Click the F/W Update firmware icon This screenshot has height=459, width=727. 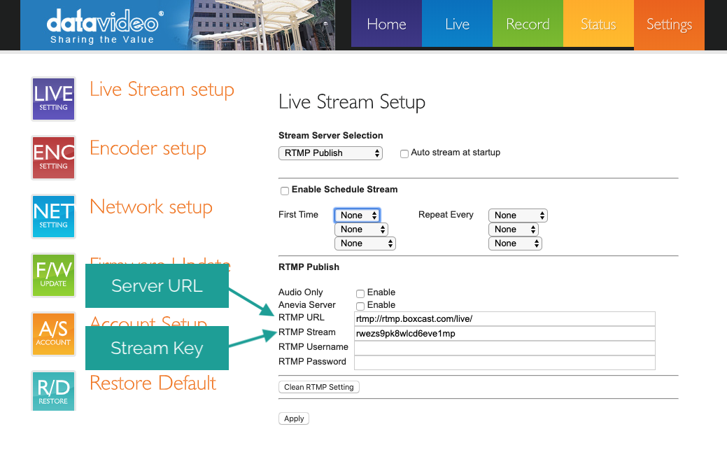(x=53, y=275)
